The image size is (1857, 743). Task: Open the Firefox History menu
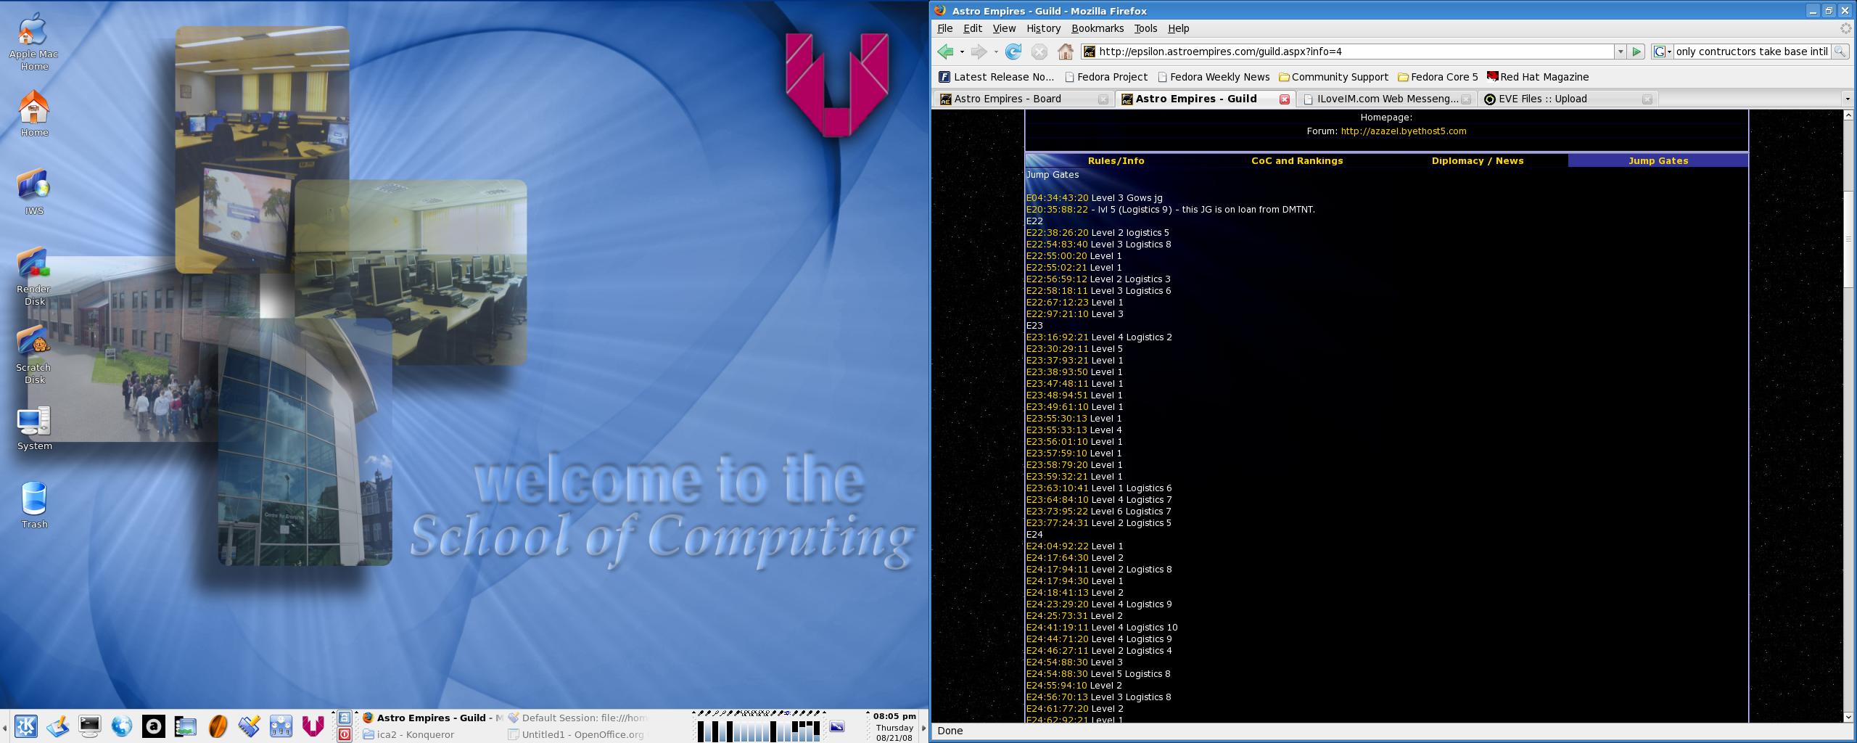pos(1044,28)
